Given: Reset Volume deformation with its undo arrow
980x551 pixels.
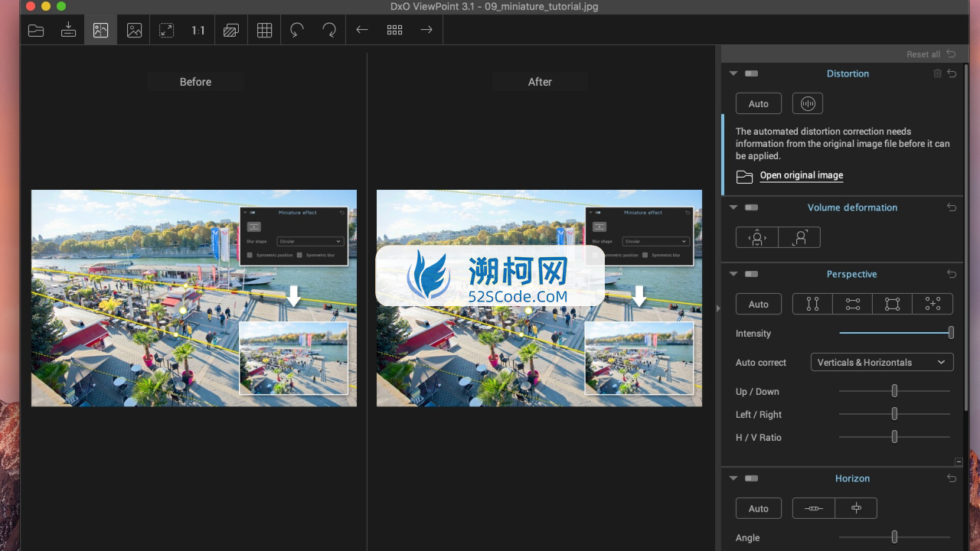Looking at the screenshot, I should click(952, 207).
